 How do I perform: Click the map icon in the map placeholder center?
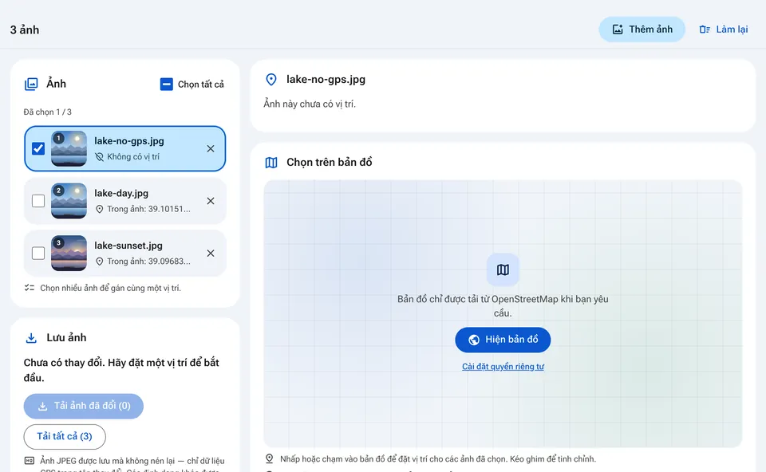point(503,269)
